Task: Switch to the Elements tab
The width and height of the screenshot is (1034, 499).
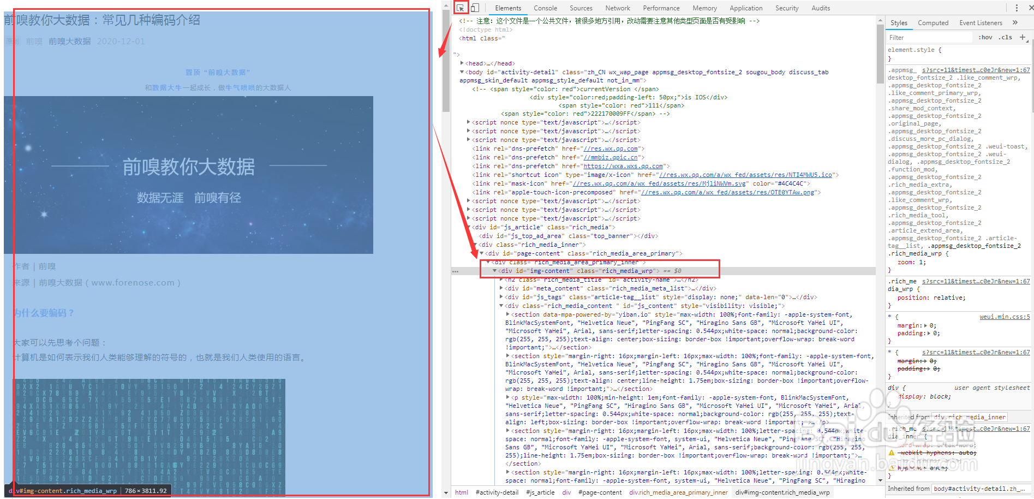Action: tap(508, 8)
